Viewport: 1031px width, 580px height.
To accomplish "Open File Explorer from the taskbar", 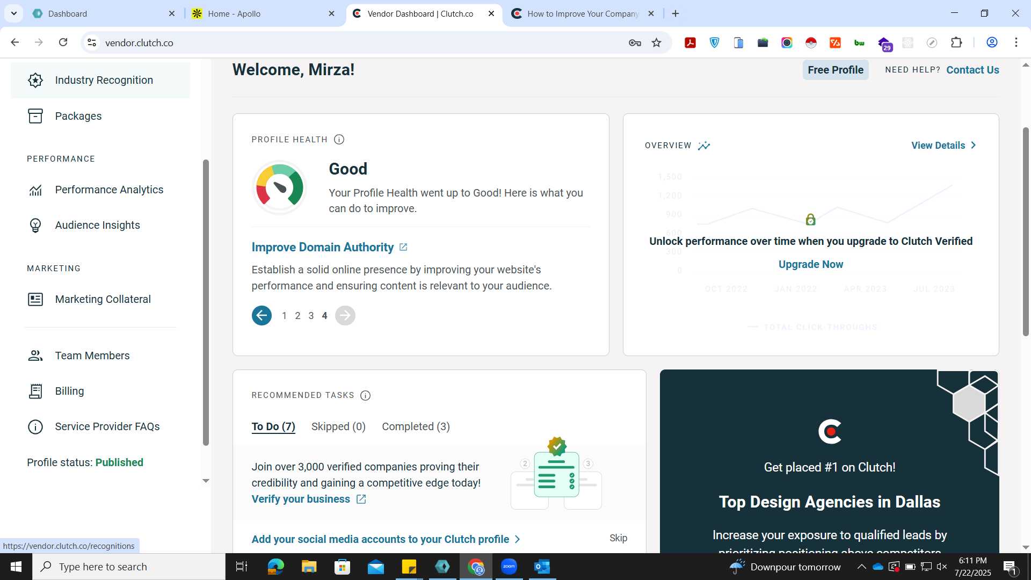I will (x=309, y=567).
